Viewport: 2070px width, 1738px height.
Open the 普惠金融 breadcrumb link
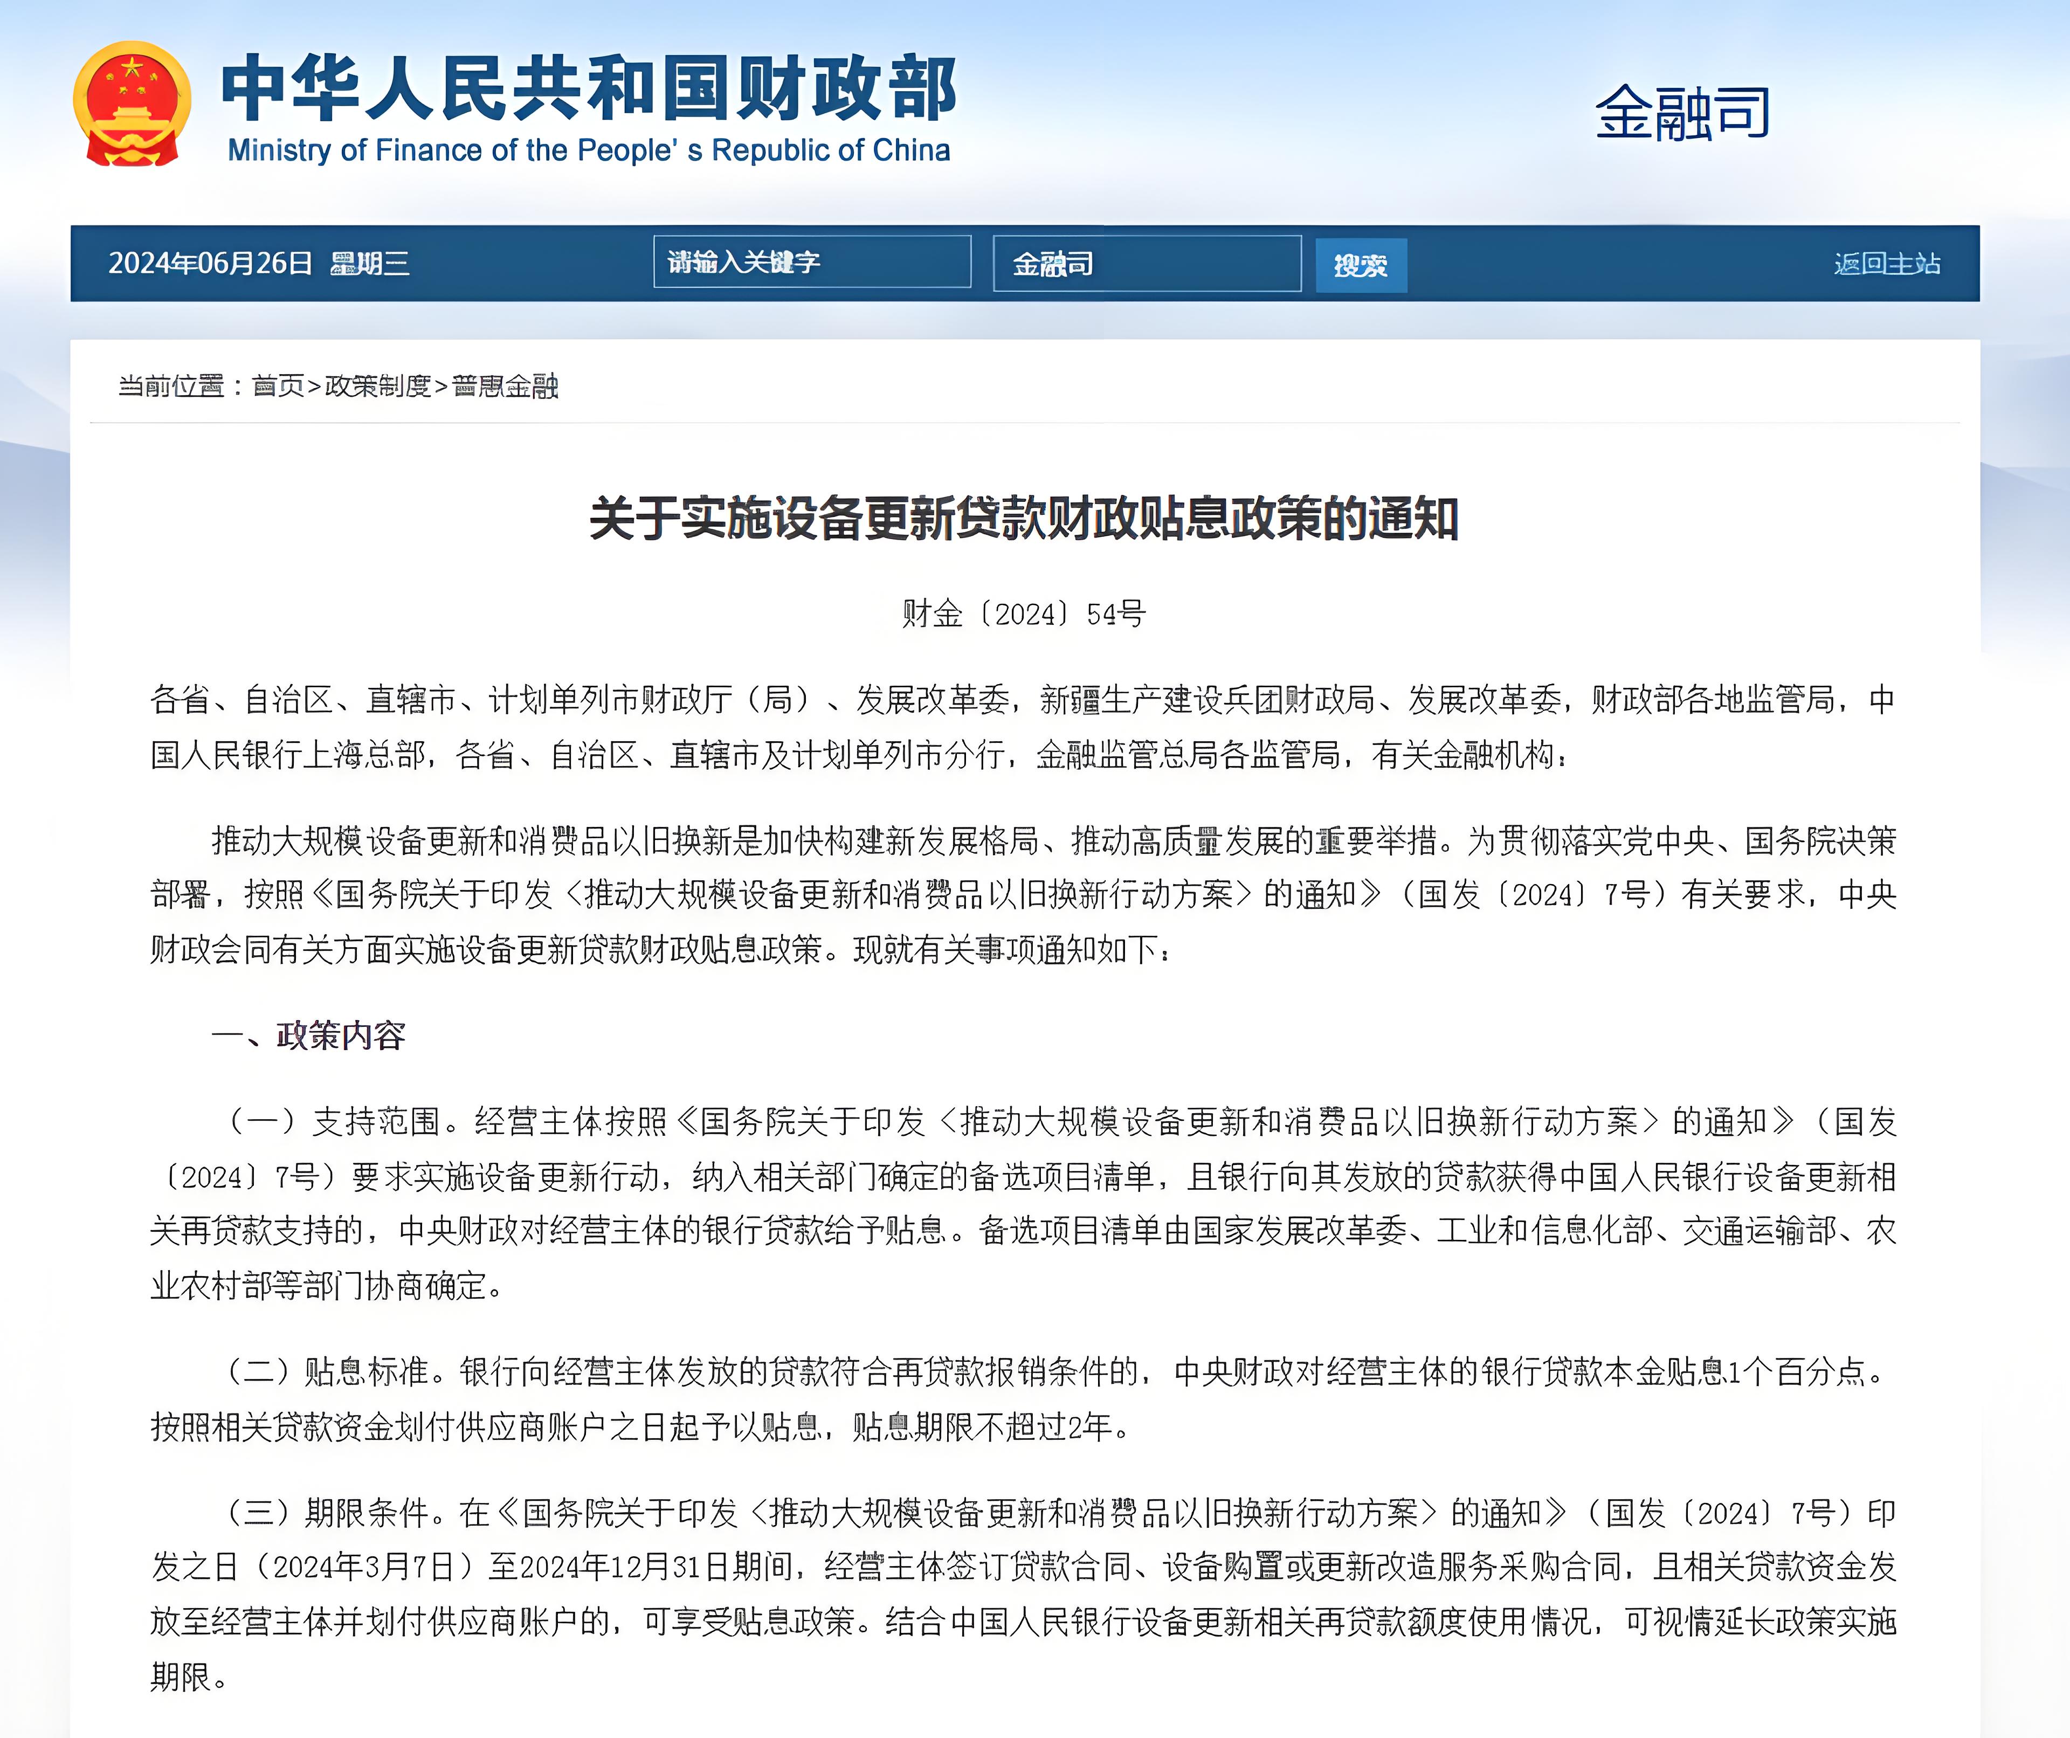coord(505,385)
